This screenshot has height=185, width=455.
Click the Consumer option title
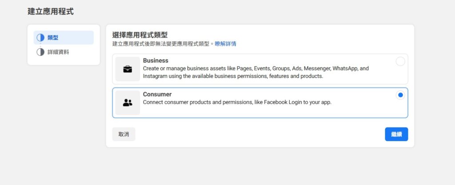click(157, 94)
